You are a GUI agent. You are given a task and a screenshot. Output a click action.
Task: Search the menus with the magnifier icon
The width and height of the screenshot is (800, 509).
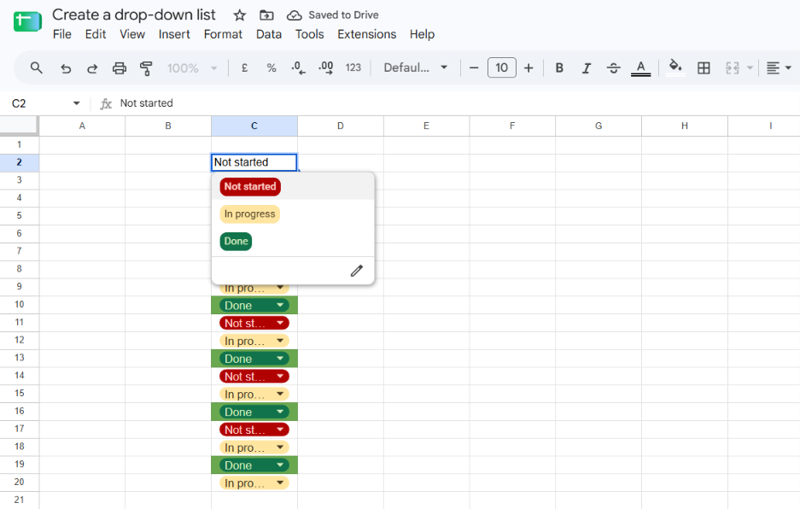pos(36,67)
